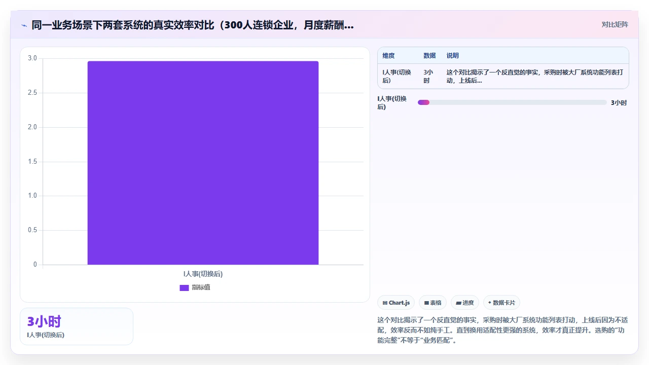Select the 表格 tag chip
Screen dimensions: 649x365
tap(432, 303)
